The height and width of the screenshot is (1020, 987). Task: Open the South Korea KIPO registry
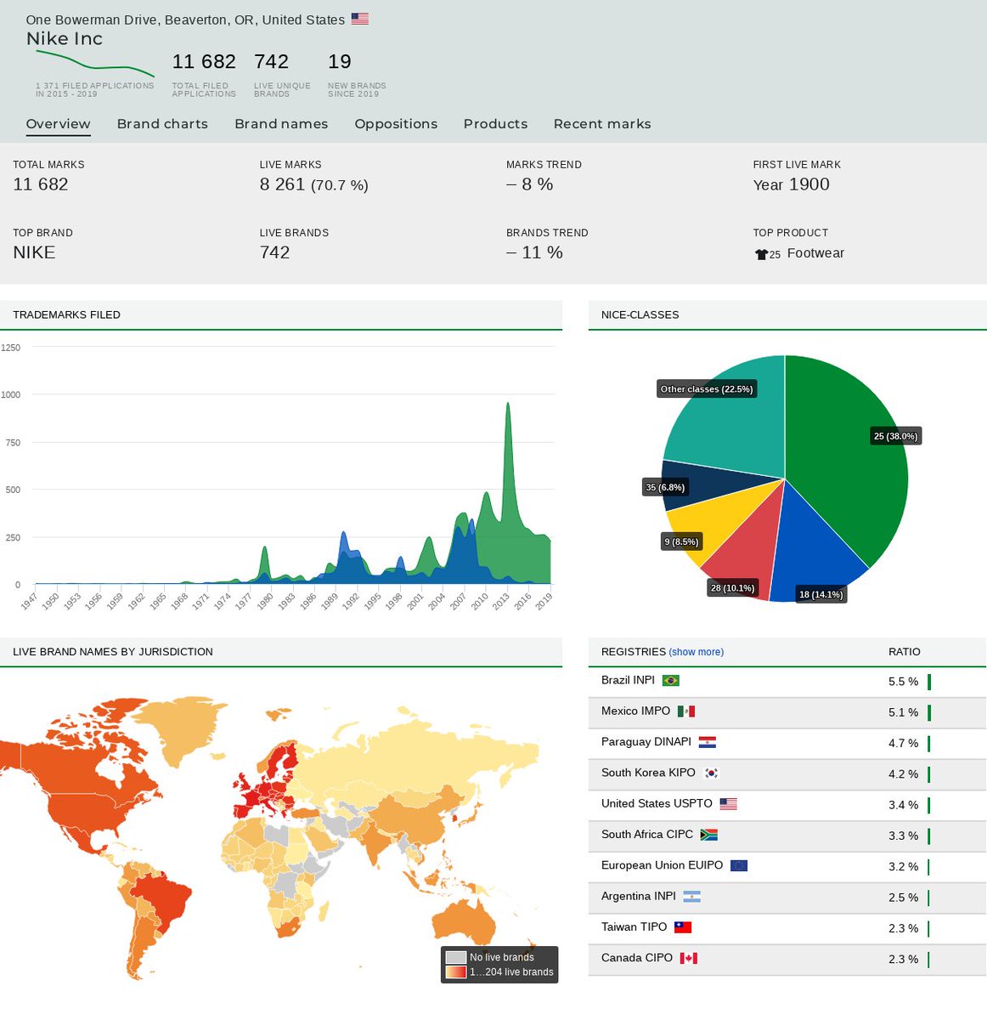click(648, 773)
